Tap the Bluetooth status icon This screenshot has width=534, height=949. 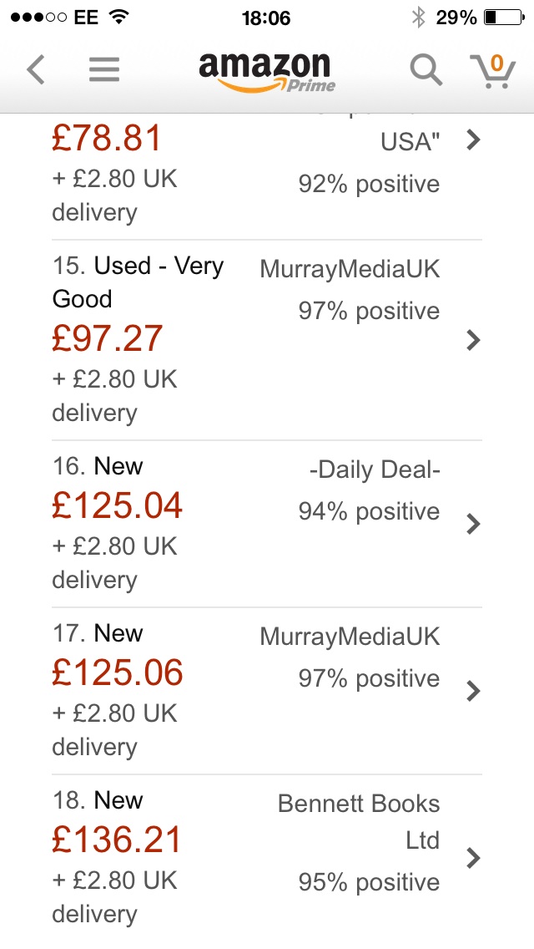[x=417, y=18]
